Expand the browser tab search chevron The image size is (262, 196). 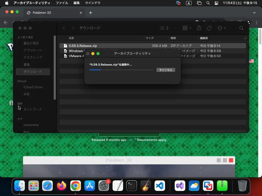coord(254,13)
